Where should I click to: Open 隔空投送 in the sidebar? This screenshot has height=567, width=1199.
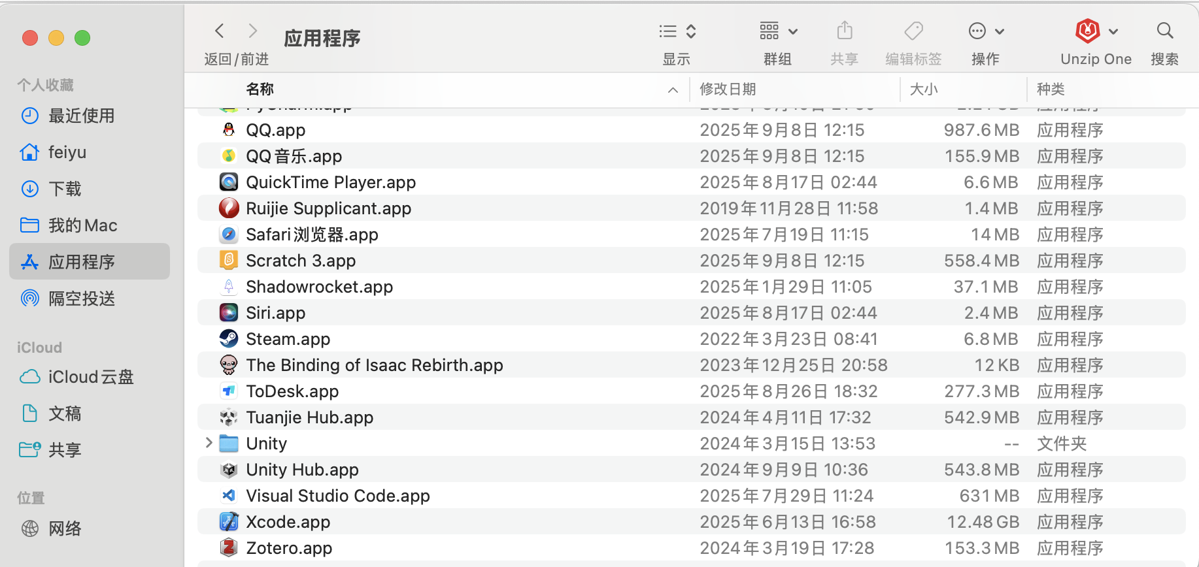point(90,299)
